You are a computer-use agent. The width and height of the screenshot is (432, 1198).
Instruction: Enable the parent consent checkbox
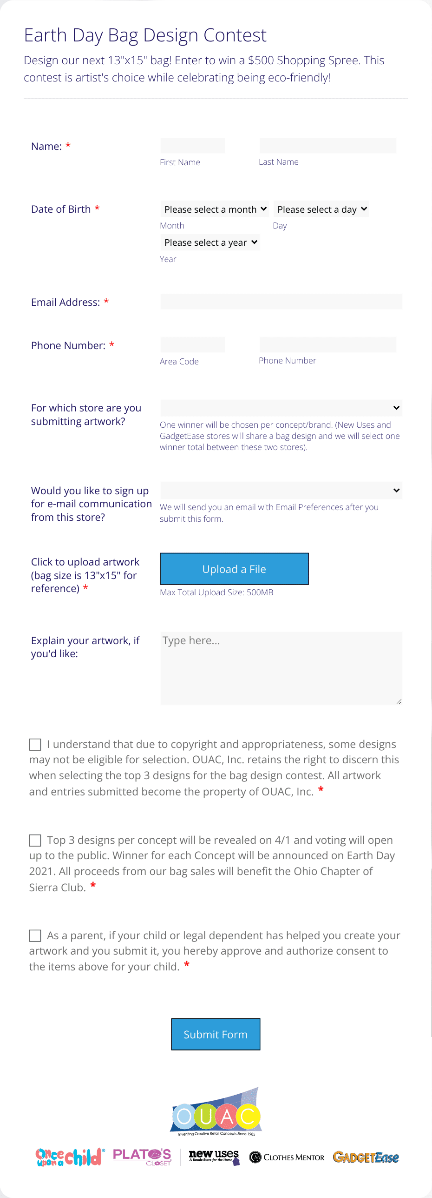(35, 936)
